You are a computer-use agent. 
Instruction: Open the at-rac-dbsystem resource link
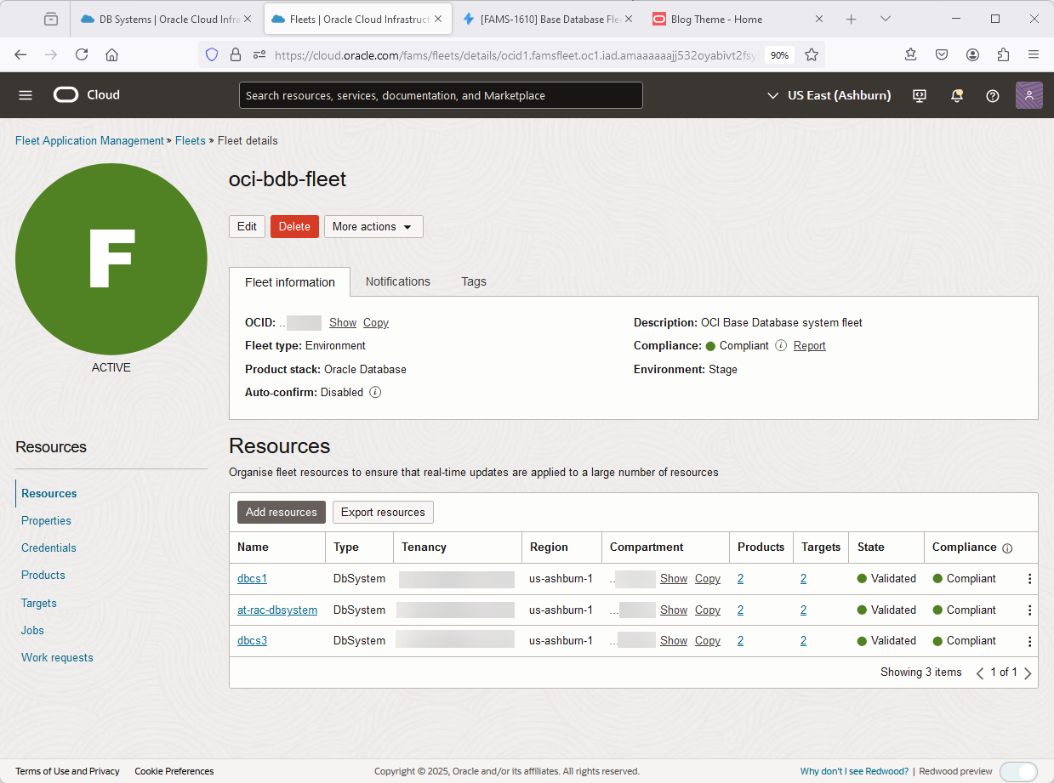tap(277, 610)
